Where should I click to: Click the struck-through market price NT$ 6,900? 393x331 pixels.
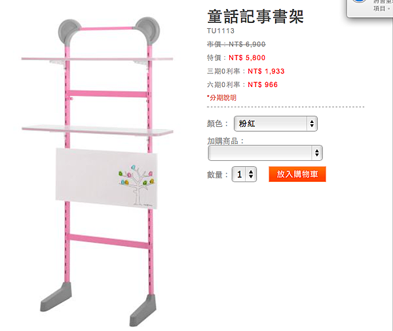247,44
